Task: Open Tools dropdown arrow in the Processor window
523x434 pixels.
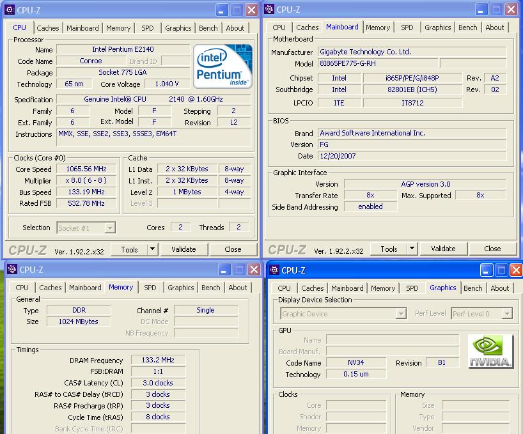Action: click(x=152, y=249)
